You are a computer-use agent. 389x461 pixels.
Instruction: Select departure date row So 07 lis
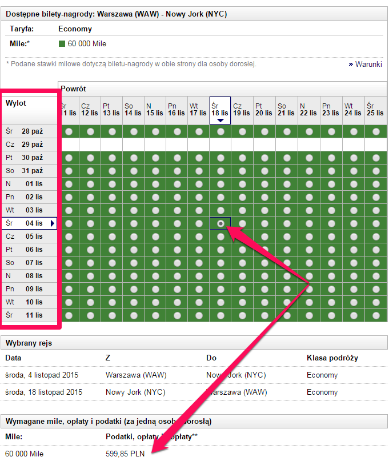click(x=29, y=263)
